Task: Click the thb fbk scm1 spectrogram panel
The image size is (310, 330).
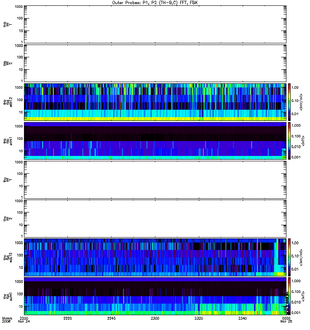Action: coord(155,141)
